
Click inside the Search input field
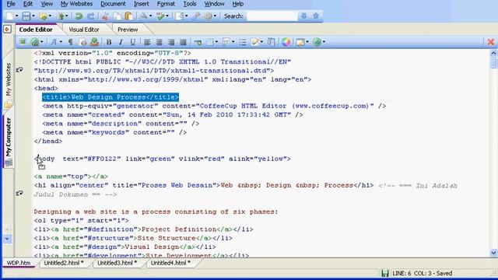coord(272,16)
